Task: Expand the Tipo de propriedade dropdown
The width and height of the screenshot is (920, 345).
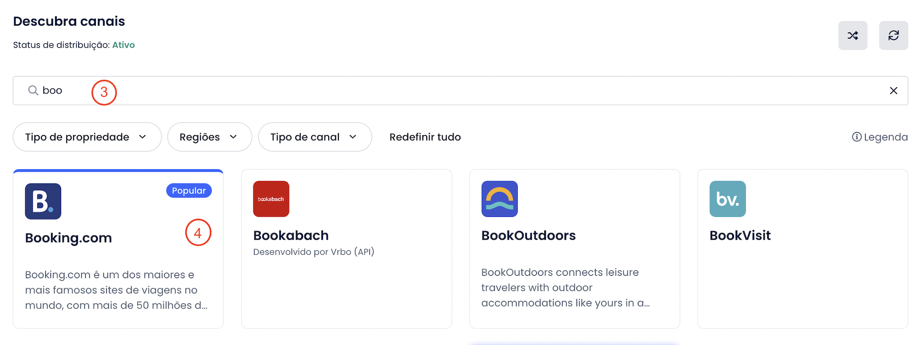Action: click(x=87, y=137)
